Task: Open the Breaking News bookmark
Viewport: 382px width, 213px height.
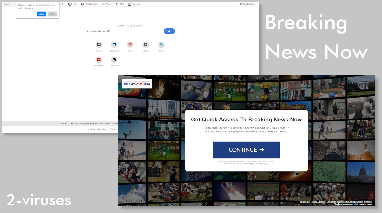Action: (x=90, y=4)
